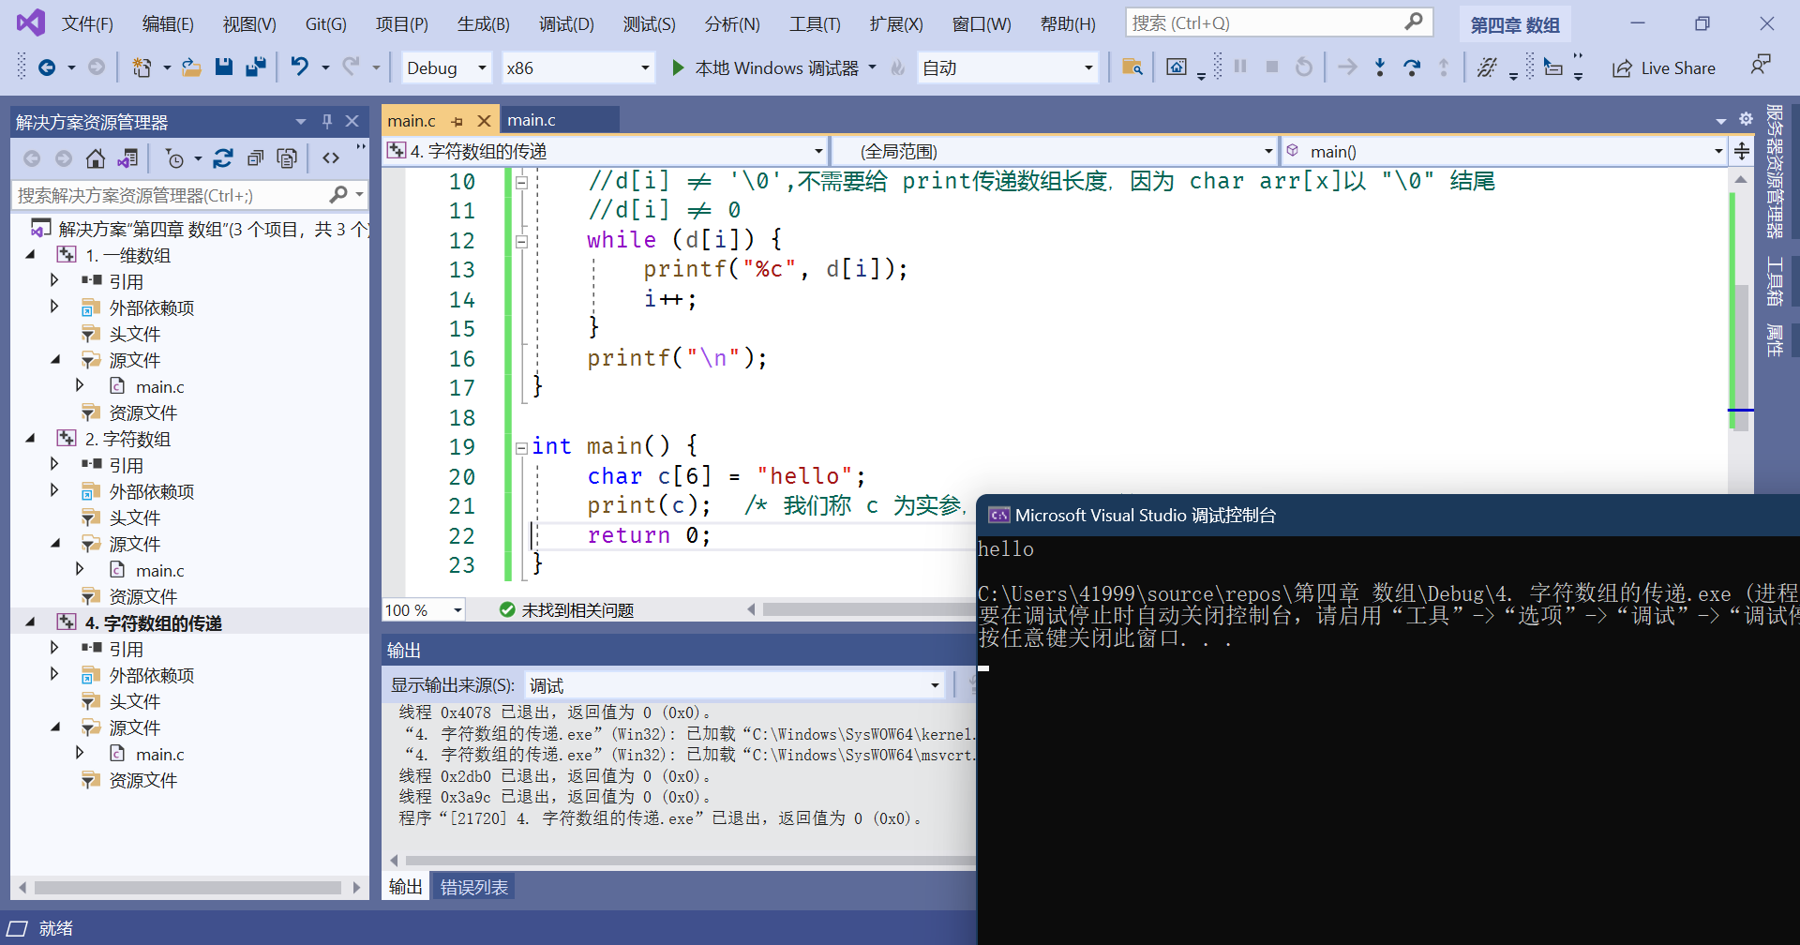Open the 编辑(E) menu

168,23
